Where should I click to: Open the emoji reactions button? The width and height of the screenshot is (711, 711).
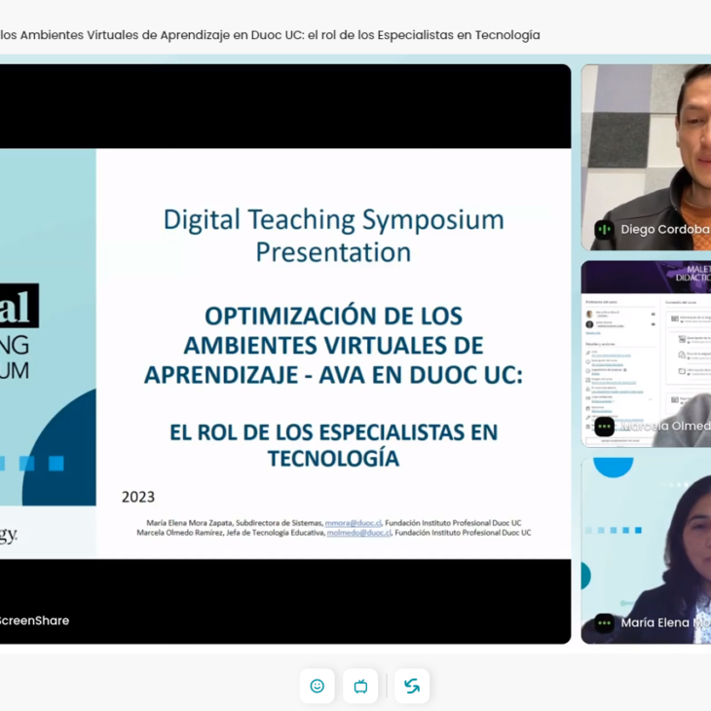coord(317,686)
